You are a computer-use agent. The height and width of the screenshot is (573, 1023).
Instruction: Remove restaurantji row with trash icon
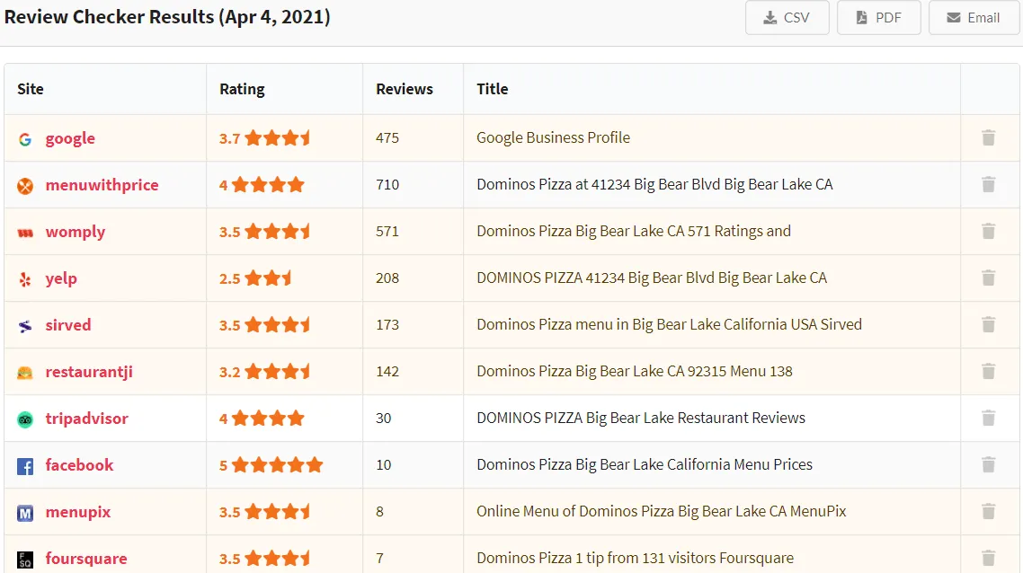coord(988,371)
